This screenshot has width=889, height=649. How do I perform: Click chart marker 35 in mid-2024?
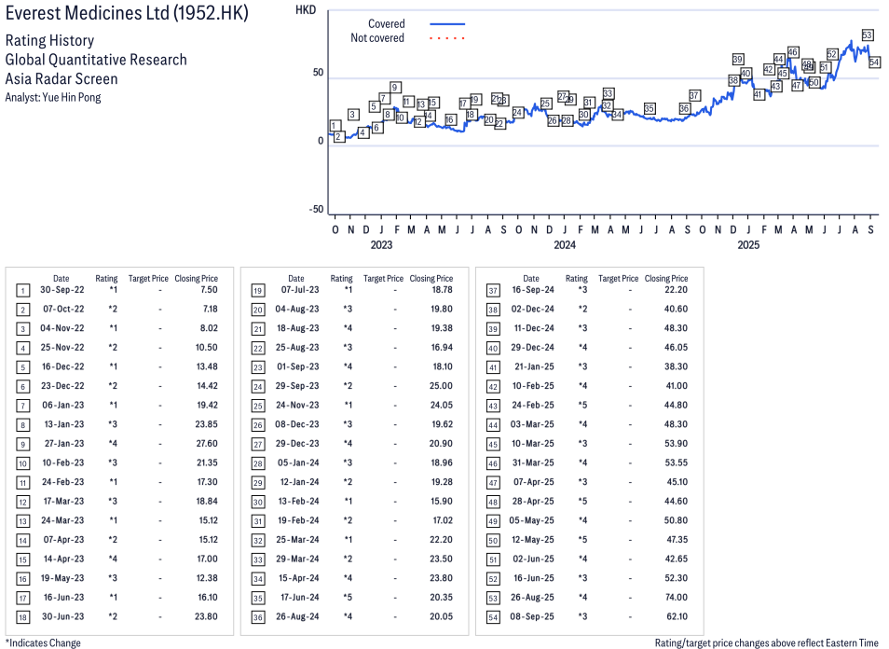[x=650, y=108]
